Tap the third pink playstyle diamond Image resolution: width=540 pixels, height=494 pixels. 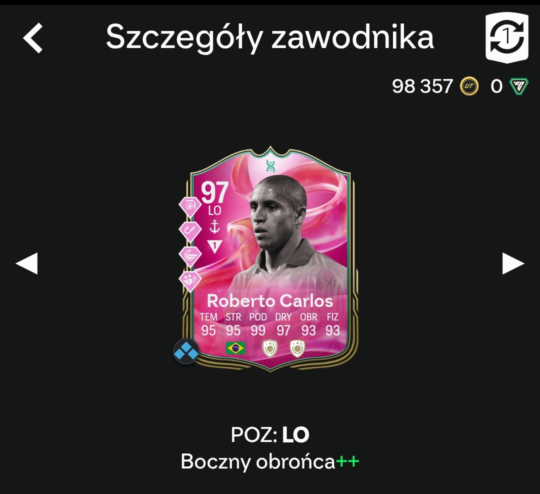tap(190, 256)
